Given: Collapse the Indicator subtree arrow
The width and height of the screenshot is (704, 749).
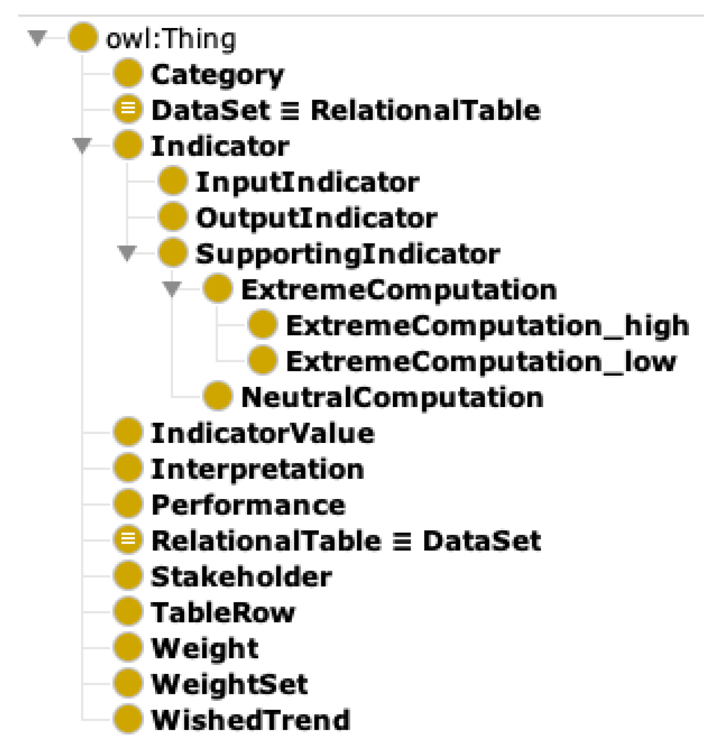Looking at the screenshot, I should pos(82,145).
